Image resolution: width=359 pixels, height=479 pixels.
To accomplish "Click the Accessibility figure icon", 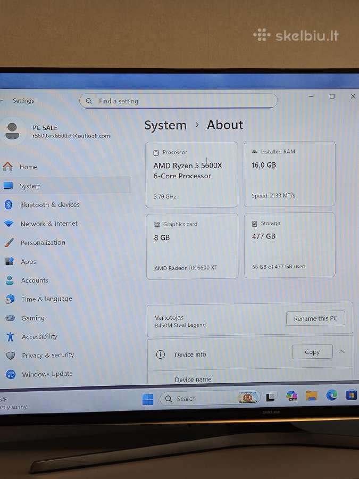I will 11,337.
